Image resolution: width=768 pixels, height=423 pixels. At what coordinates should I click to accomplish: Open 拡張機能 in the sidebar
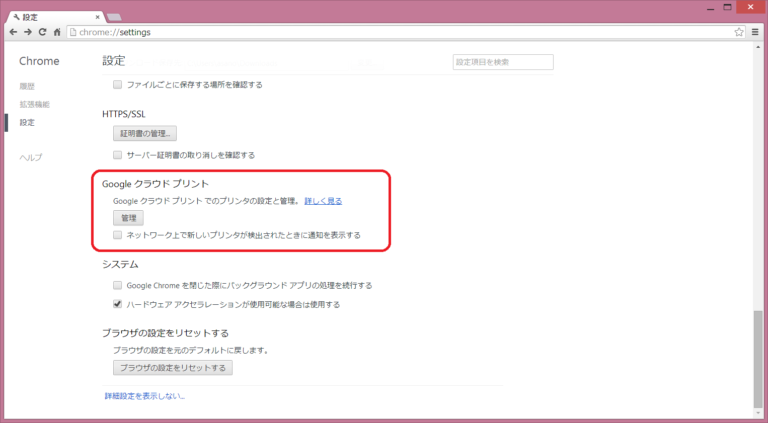pyautogui.click(x=35, y=105)
